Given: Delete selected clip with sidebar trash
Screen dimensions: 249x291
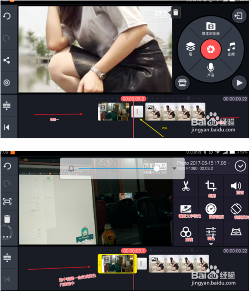Looking at the screenshot, I should coord(7,219).
